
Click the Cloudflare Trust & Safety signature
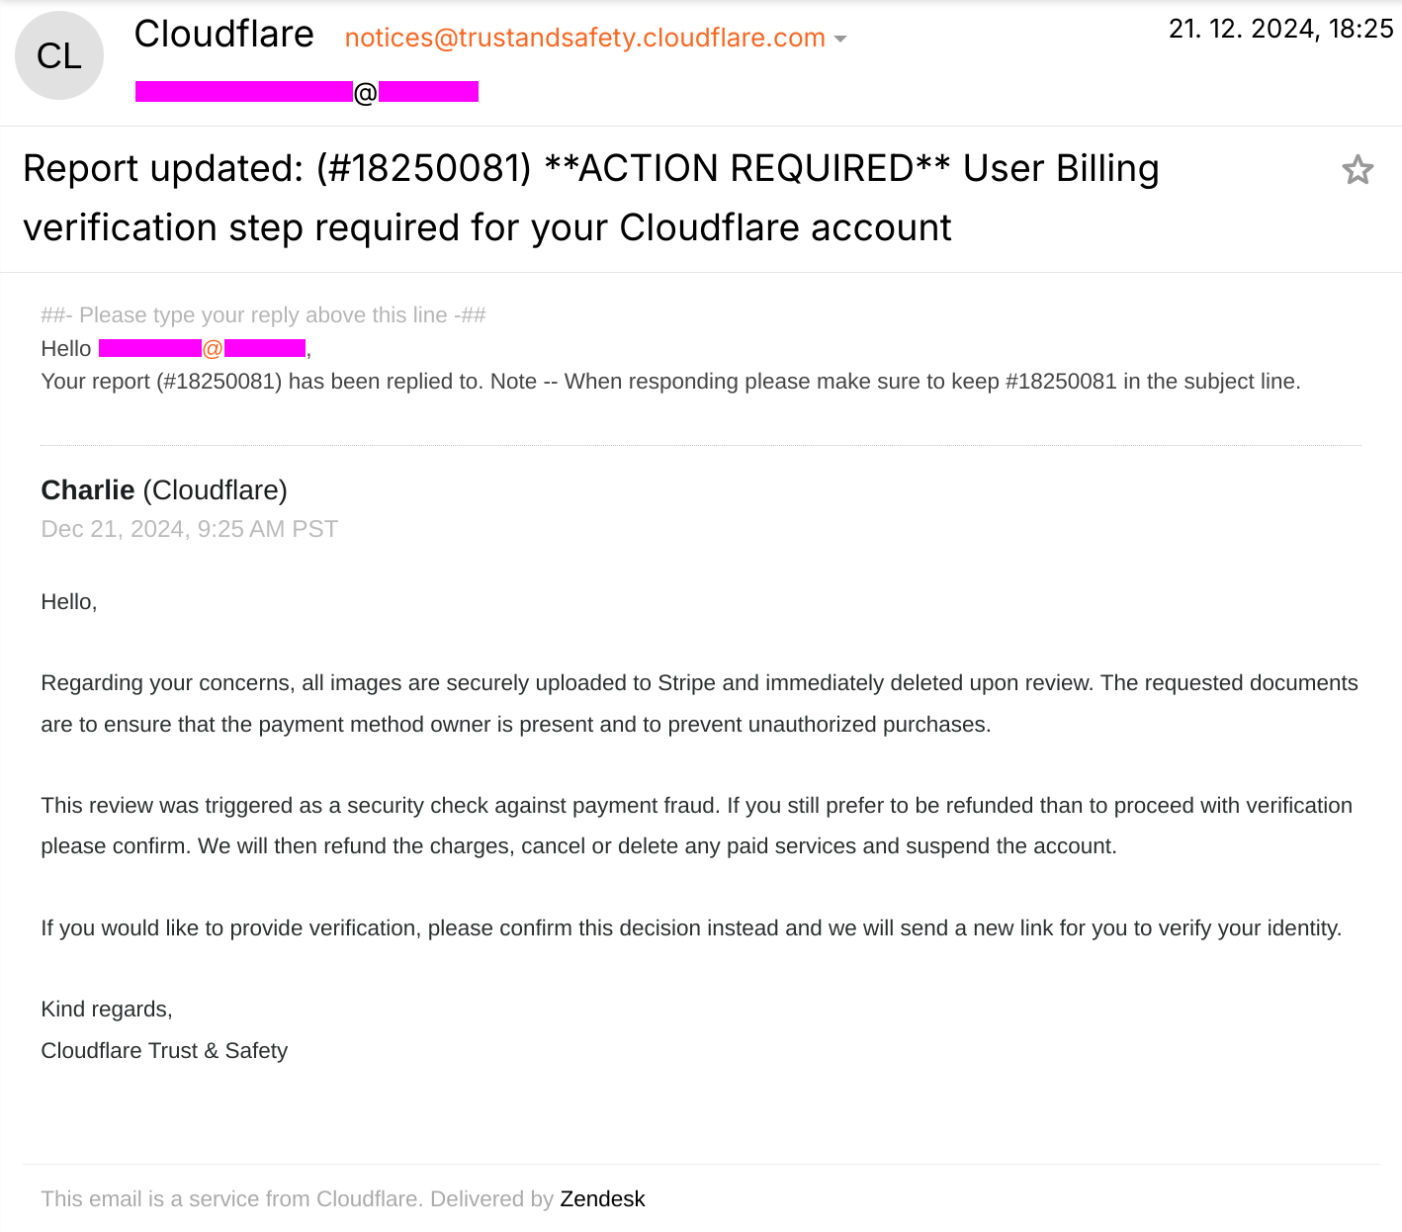tap(164, 1051)
